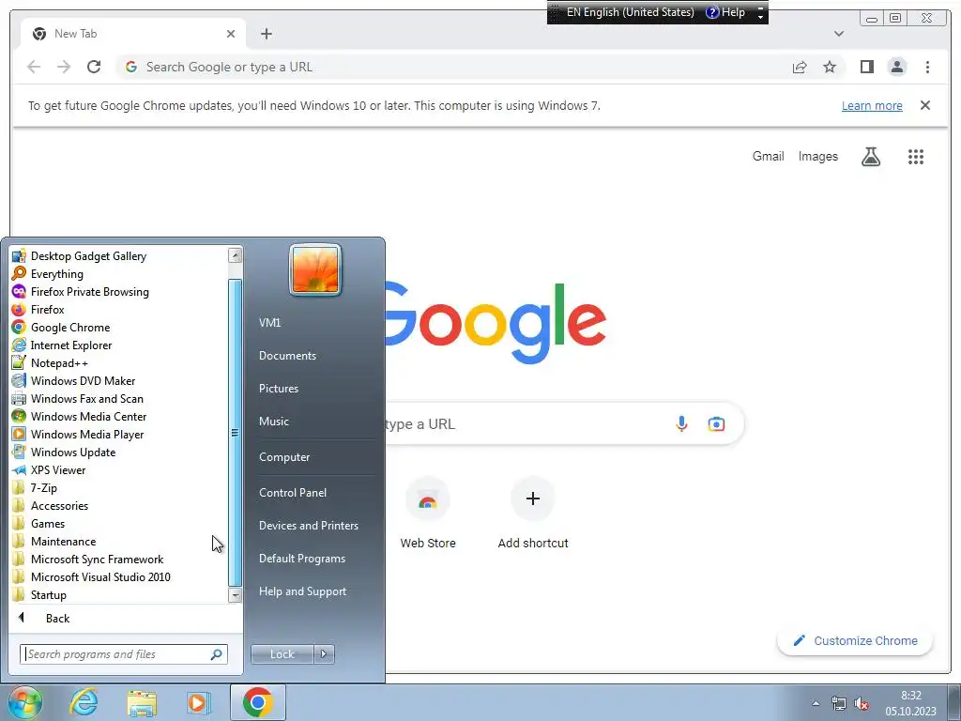Open Gmail link
Image resolution: width=961 pixels, height=721 pixels.
768,157
